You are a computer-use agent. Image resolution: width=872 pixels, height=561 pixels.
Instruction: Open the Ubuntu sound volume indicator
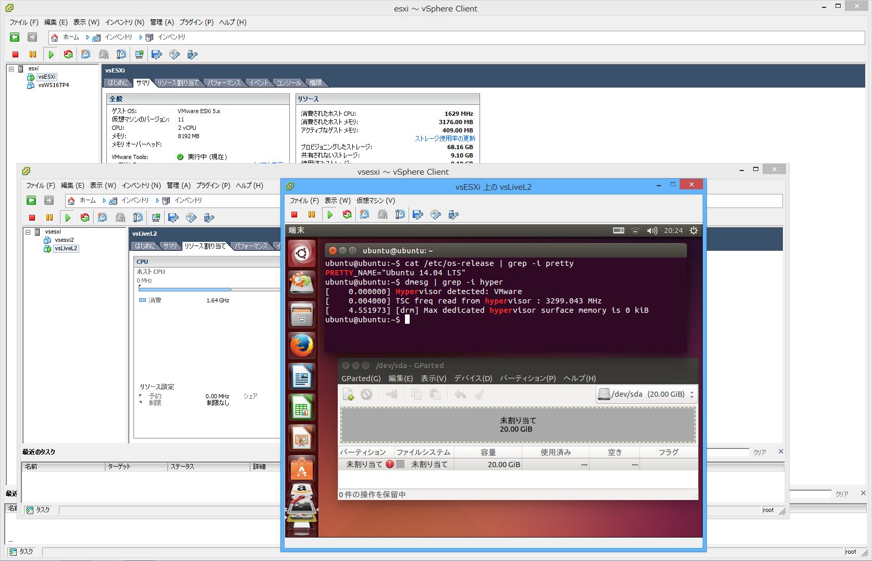[652, 230]
